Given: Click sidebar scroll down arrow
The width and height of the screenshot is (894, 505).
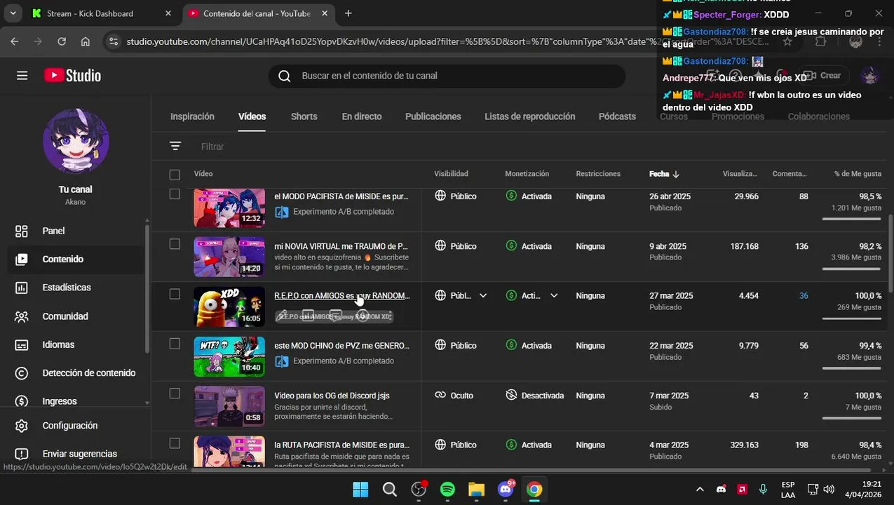Looking at the screenshot, I should click(147, 403).
